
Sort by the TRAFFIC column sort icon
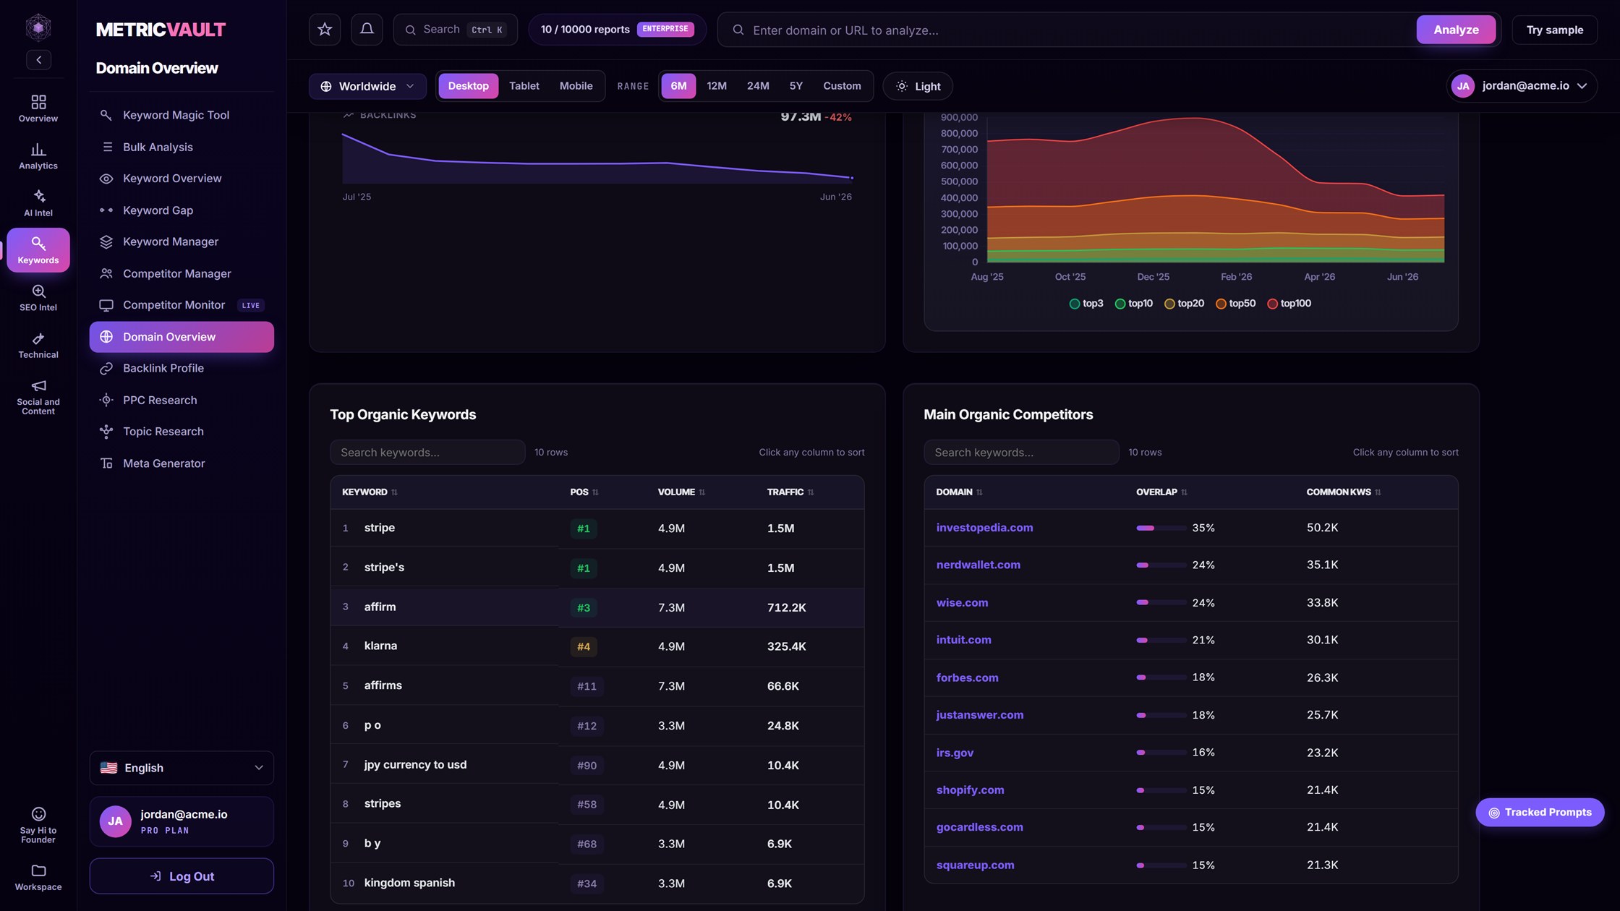pyautogui.click(x=811, y=492)
